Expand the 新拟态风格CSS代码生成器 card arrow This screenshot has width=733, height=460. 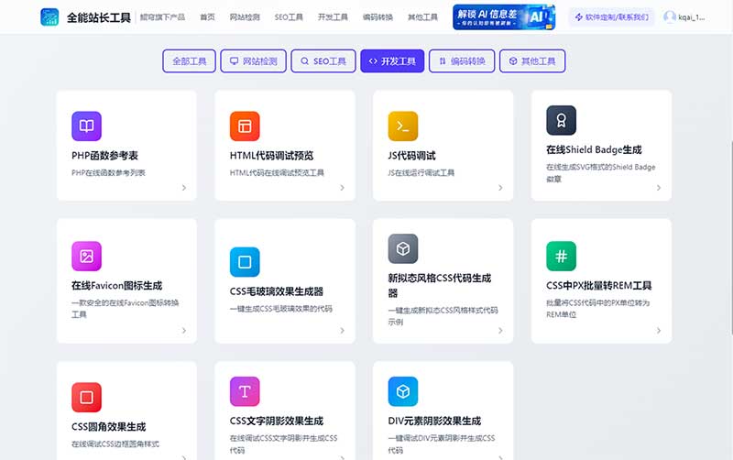(500, 330)
